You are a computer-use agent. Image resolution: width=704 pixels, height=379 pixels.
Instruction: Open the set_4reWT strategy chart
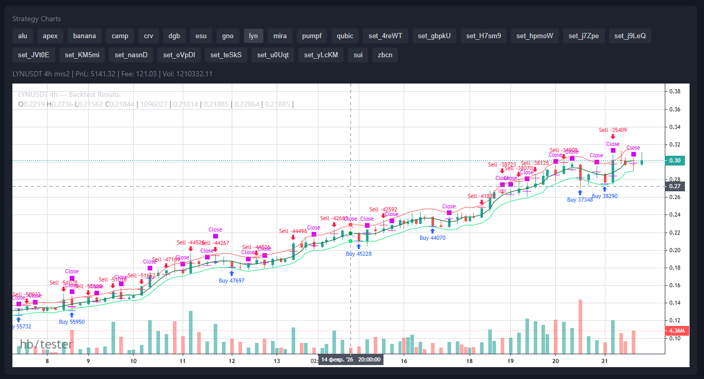[386, 36]
